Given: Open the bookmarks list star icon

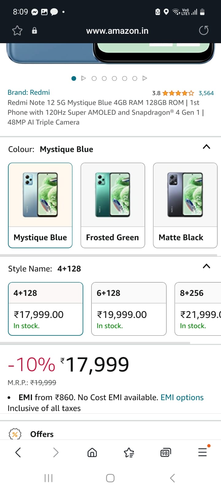Looking at the screenshot, I should (129, 452).
